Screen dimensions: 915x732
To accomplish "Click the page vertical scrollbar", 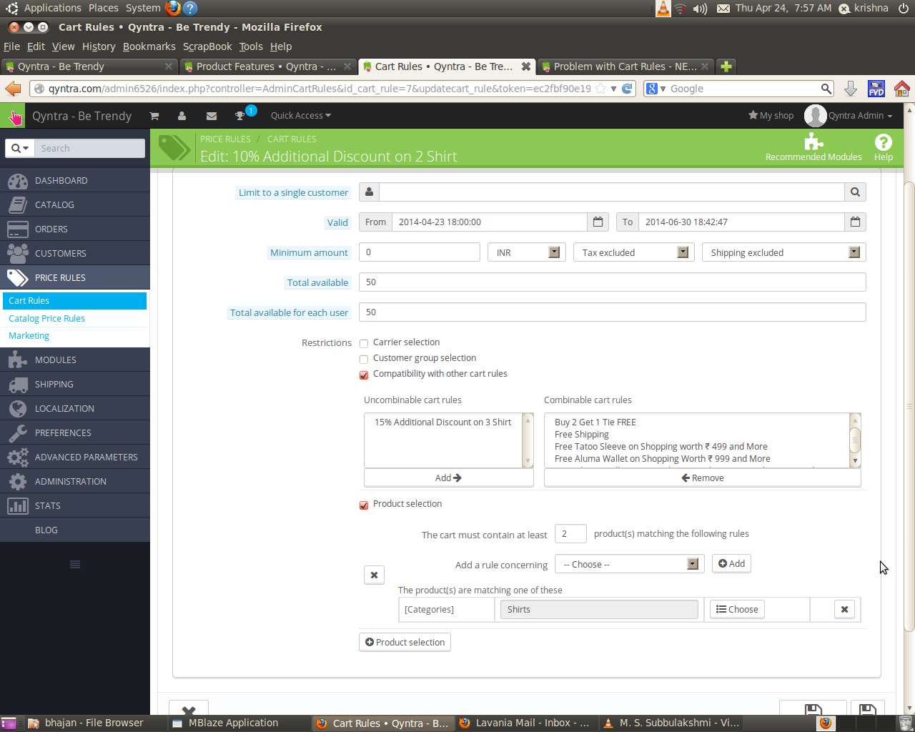I will pos(909,407).
